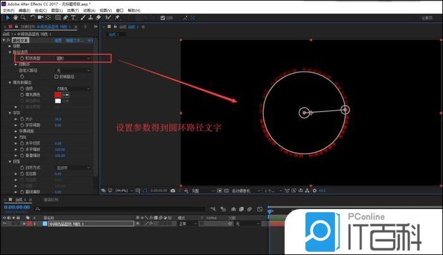Collapse the 填充和描边 group triangle
The image size is (443, 255).
point(9,82)
